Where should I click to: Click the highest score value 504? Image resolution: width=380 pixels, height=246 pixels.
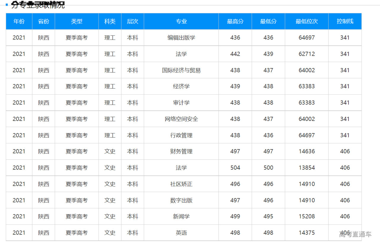pyautogui.click(x=235, y=168)
